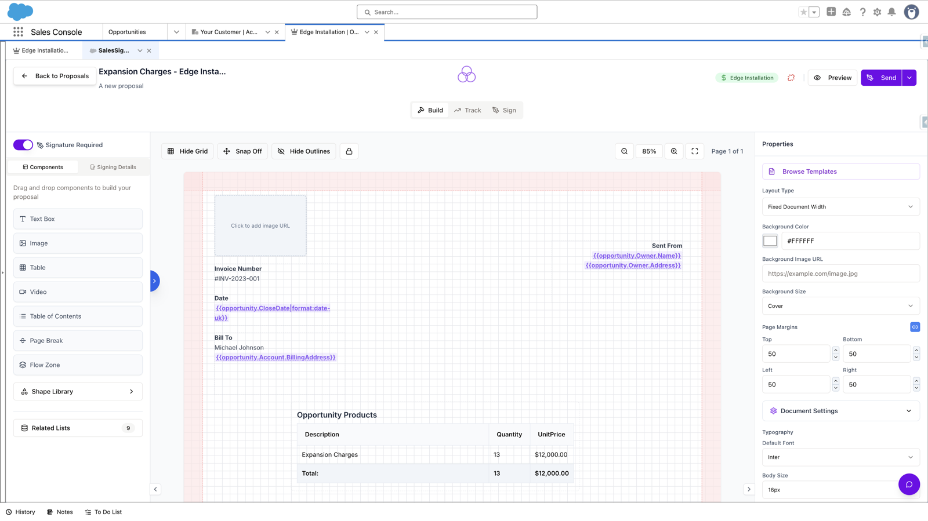The height and width of the screenshot is (521, 928).
Task: Click the Send button
Action: [881, 78]
